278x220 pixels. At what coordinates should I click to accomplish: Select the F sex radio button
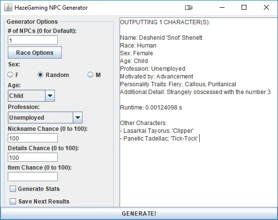[10, 75]
